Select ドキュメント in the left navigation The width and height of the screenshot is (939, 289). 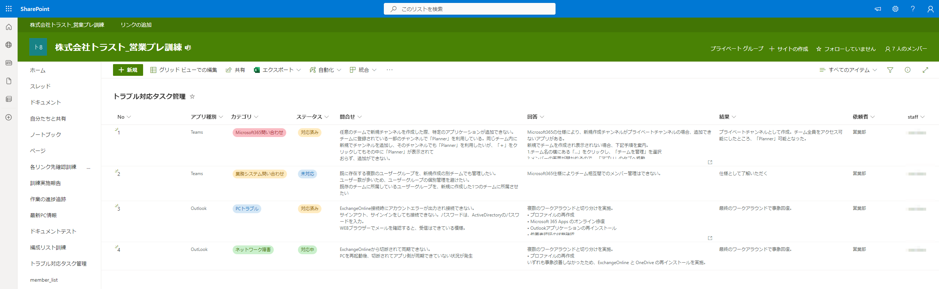tap(46, 103)
